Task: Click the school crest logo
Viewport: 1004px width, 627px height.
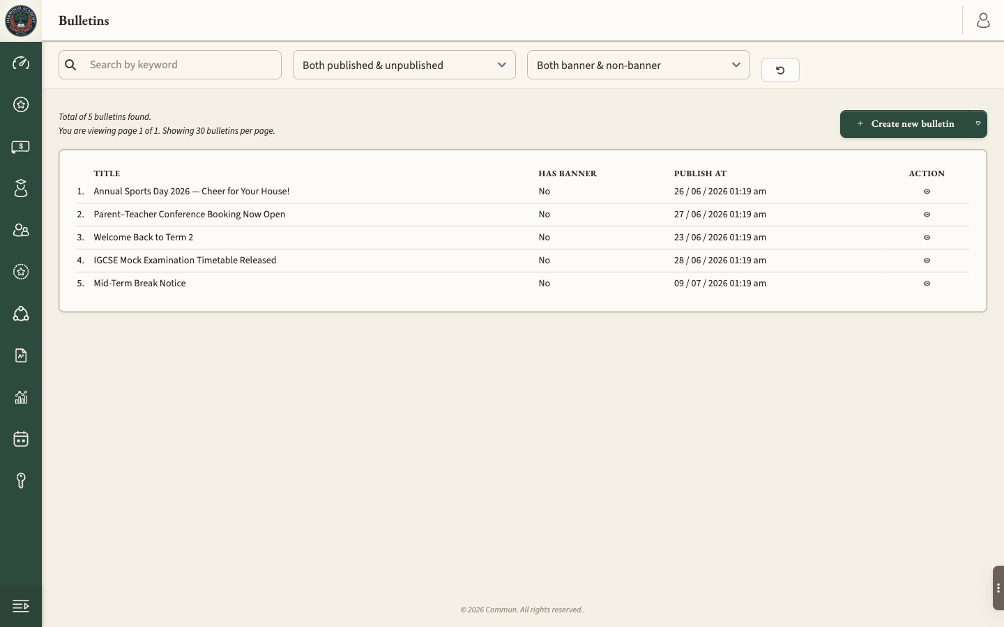Action: (21, 21)
